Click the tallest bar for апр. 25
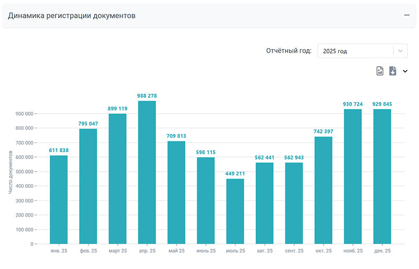Image resolution: width=419 pixels, height=269 pixels. tap(147, 172)
